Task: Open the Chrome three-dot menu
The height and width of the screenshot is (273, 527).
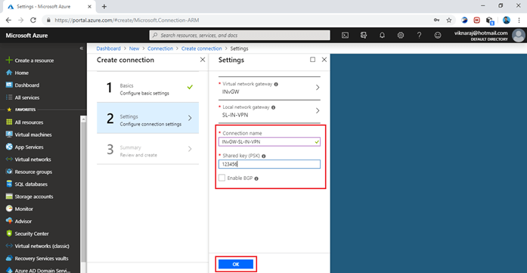Action: [x=519, y=20]
